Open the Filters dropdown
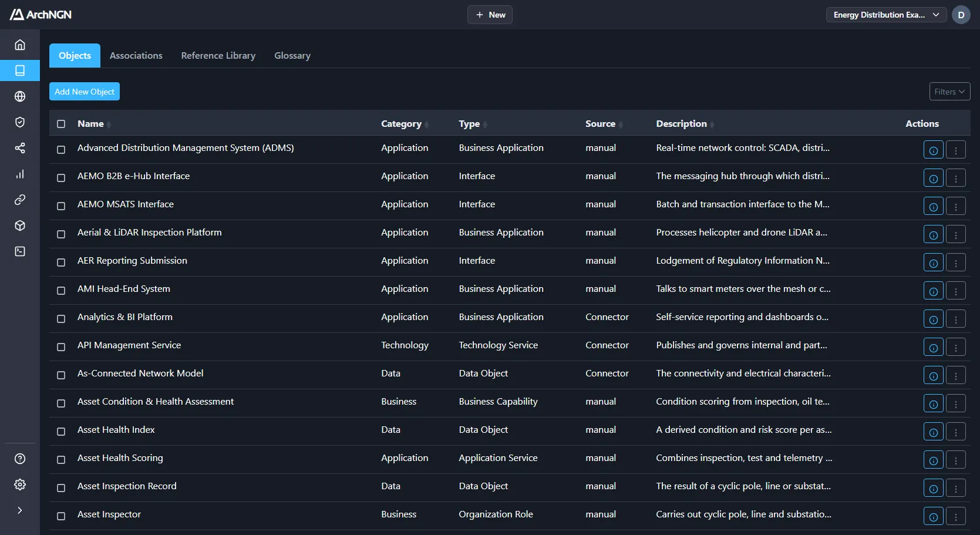 pos(949,92)
